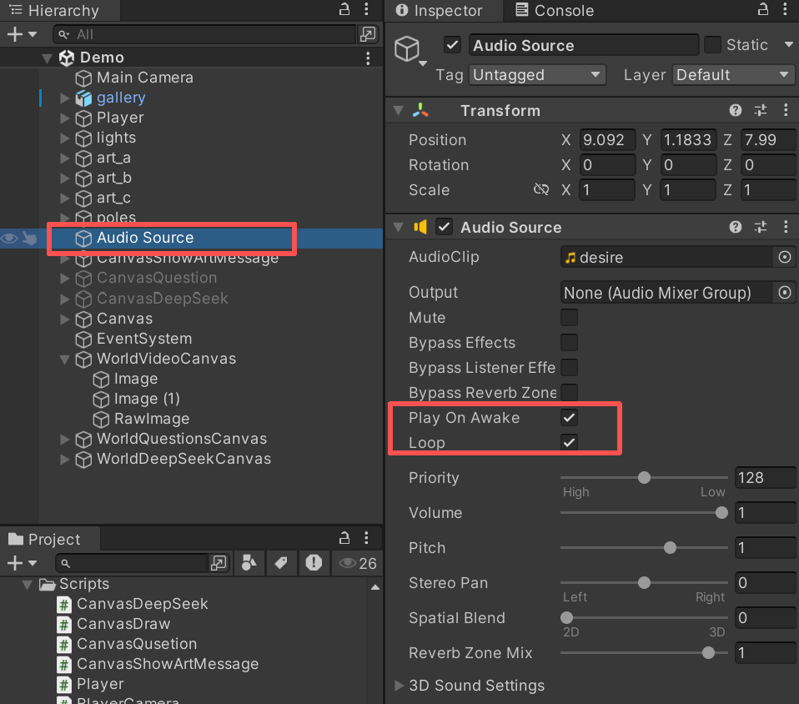Screen dimensions: 799x704
Task: Enable Bypass Reverb Zones checkbox
Action: [x=569, y=392]
